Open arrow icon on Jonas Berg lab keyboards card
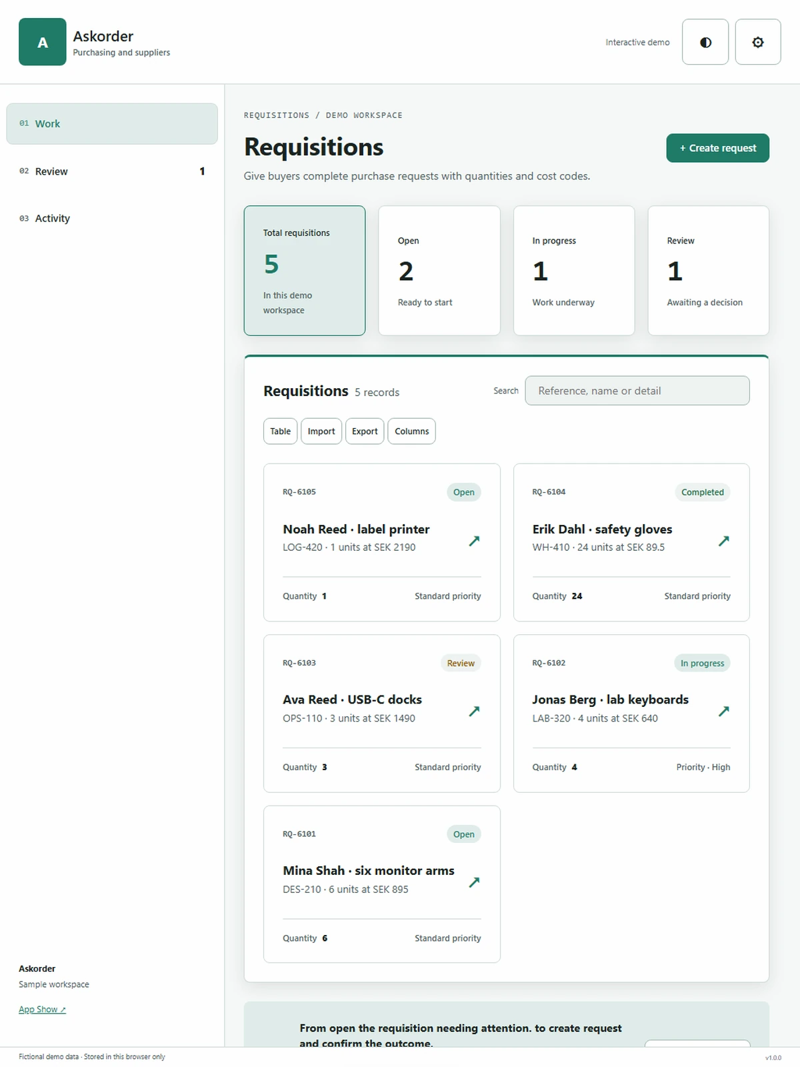This screenshot has height=1067, width=800. tap(723, 712)
